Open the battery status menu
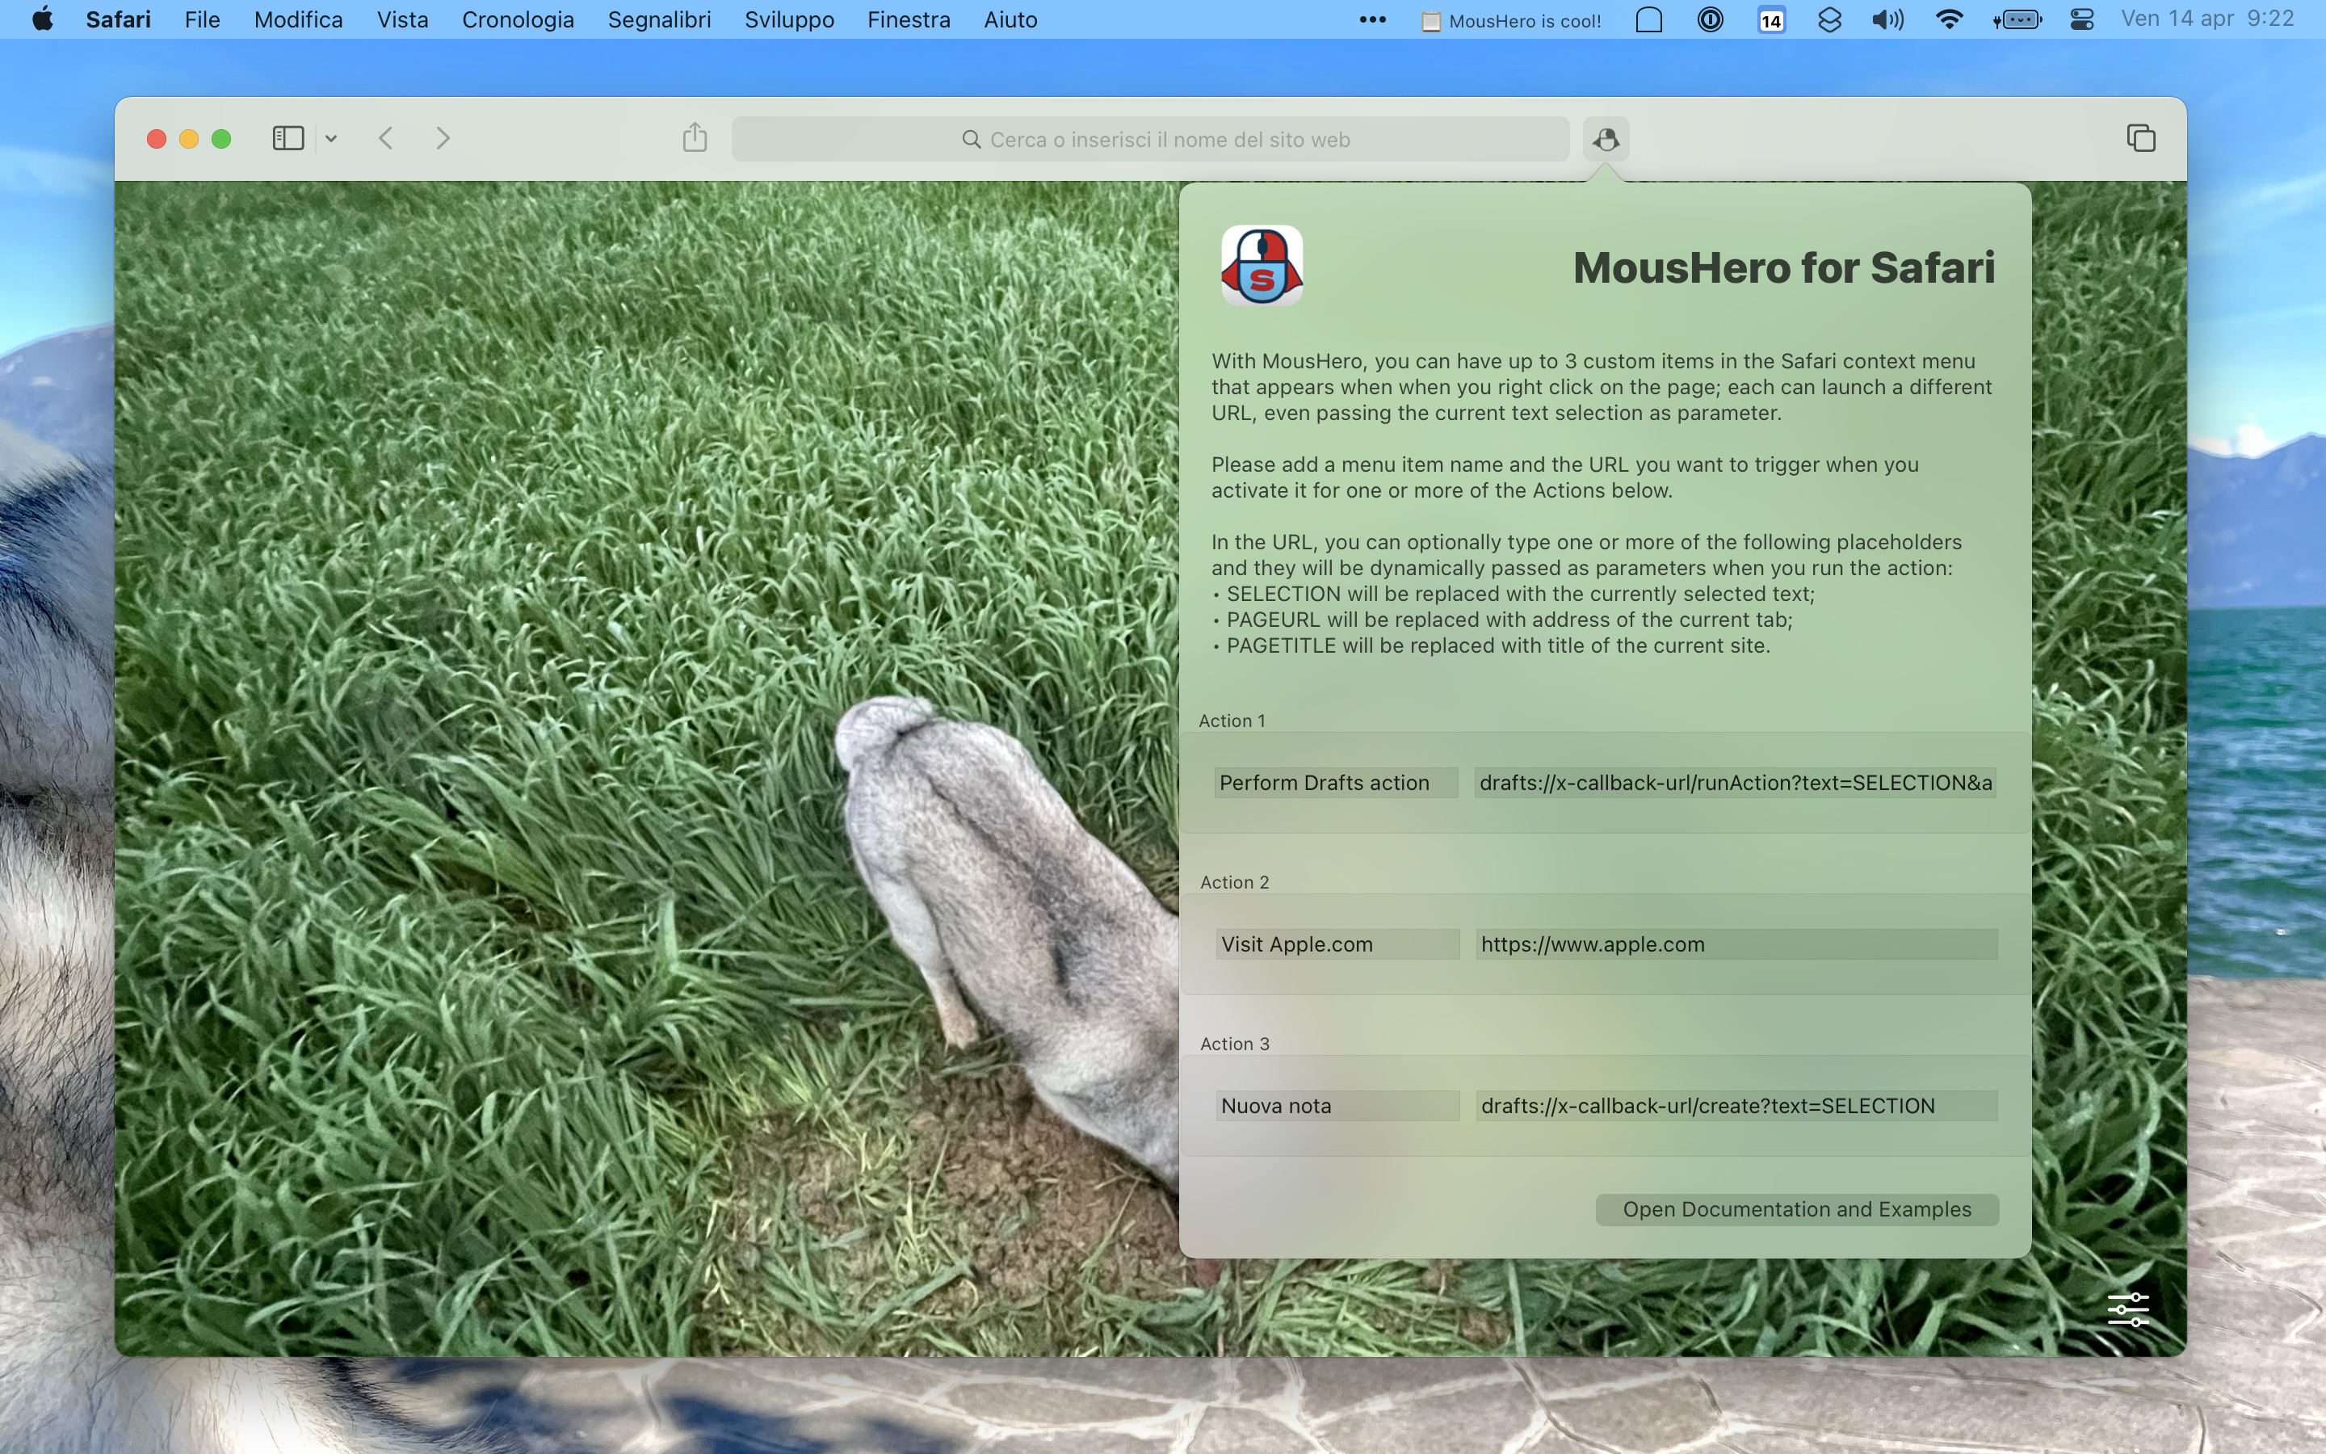 pos(2017,19)
